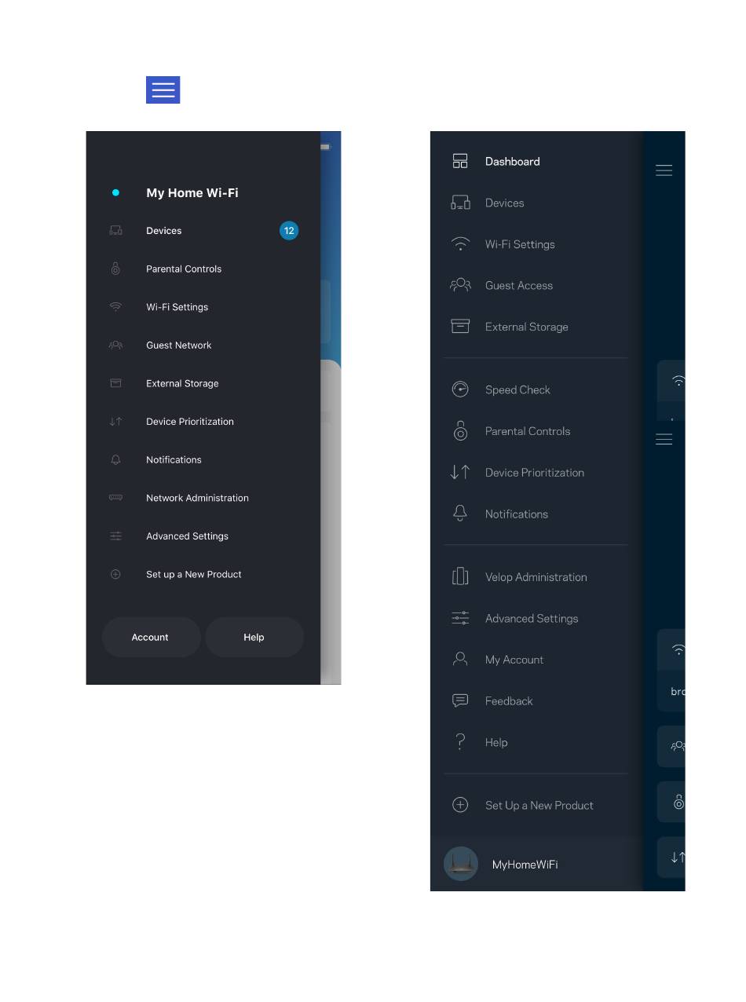Image resolution: width=746 pixels, height=1002 pixels.
Task: Open the Feedback speech bubble icon
Action: 460,700
